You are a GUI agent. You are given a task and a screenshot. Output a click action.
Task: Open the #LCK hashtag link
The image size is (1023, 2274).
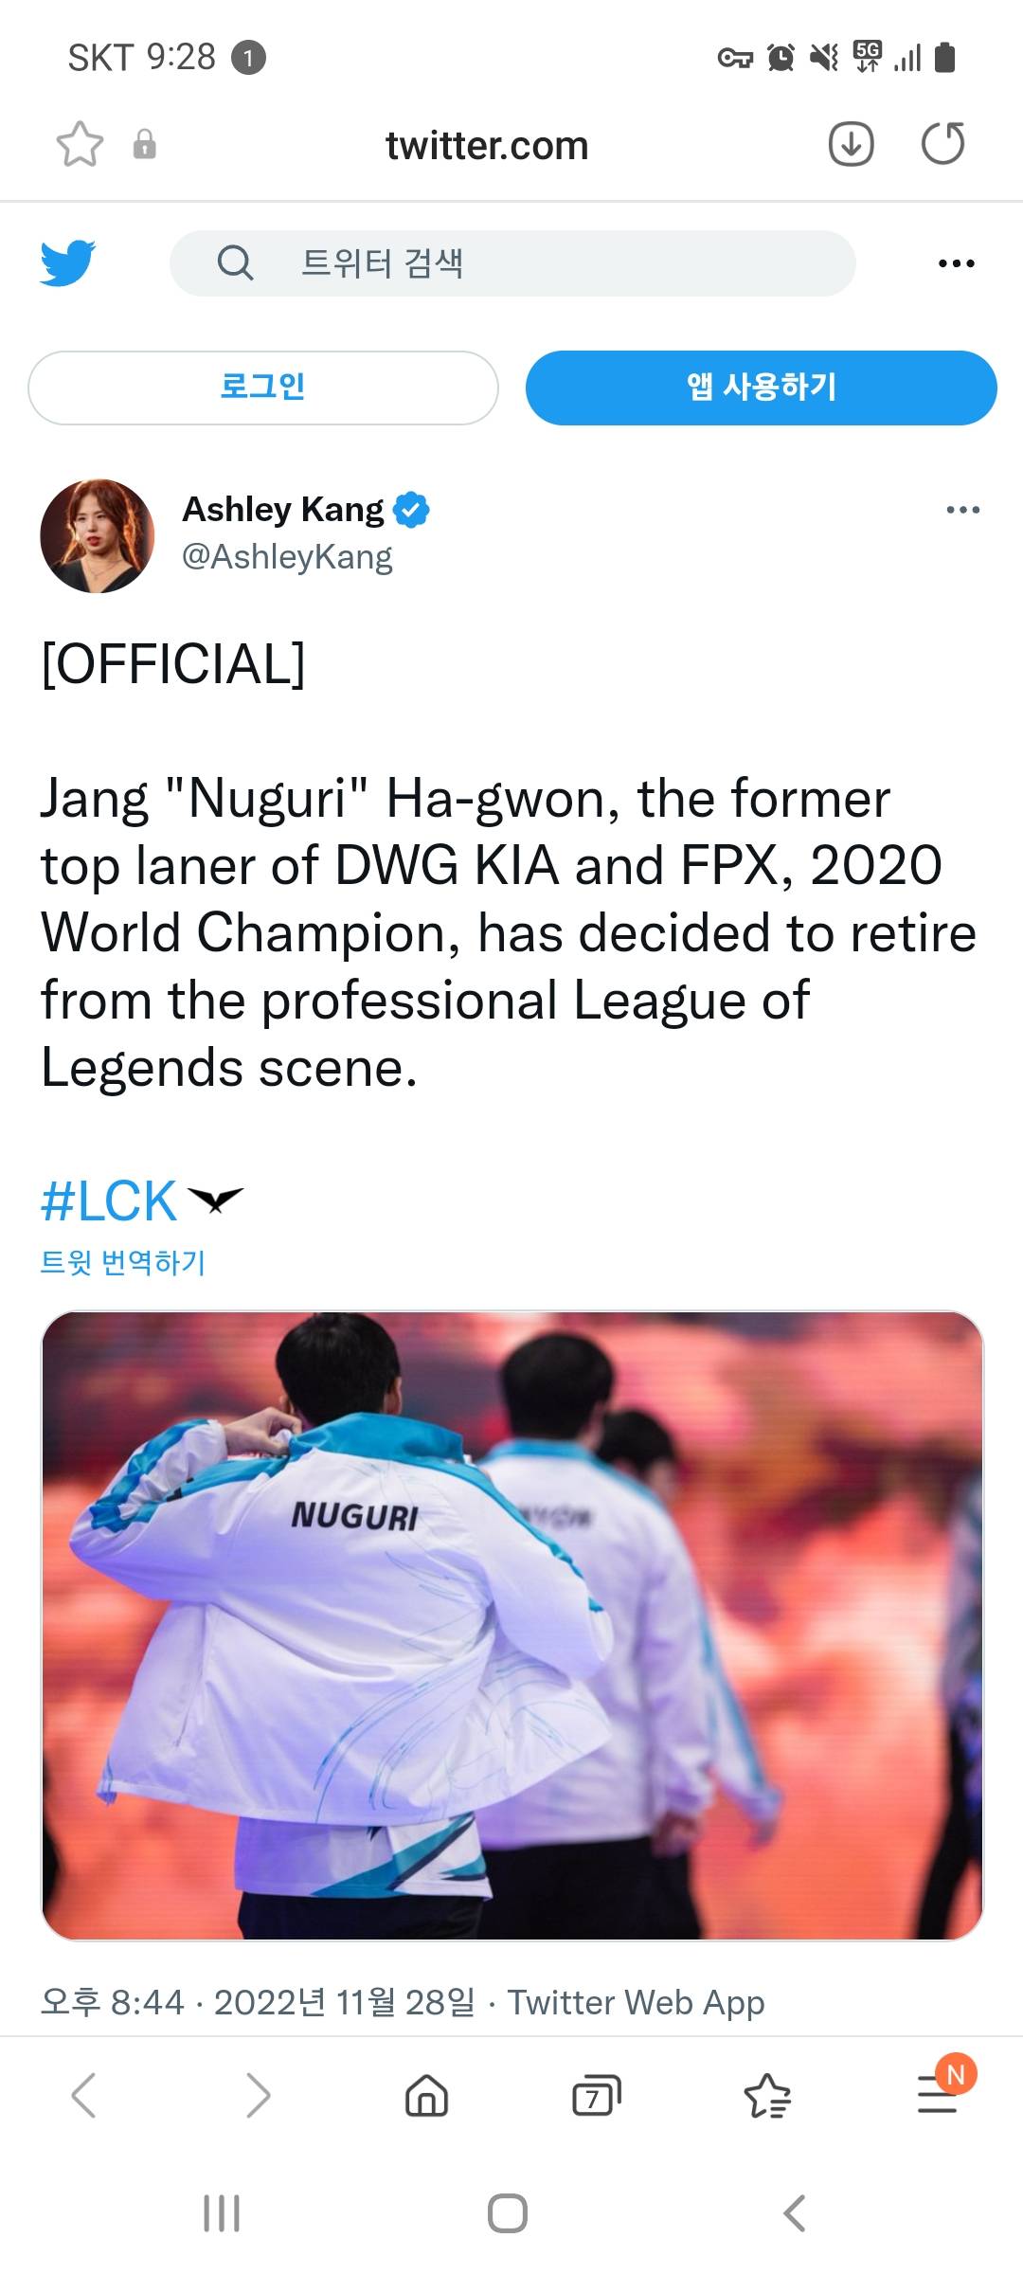pos(109,1201)
